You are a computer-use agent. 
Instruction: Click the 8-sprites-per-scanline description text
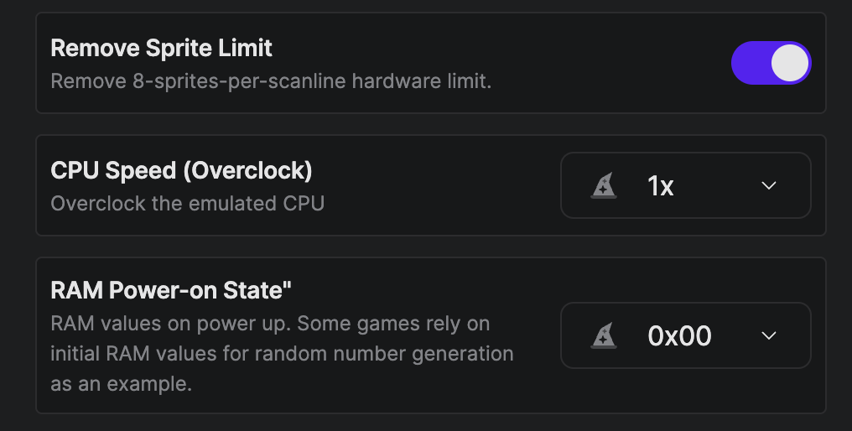[x=270, y=82]
